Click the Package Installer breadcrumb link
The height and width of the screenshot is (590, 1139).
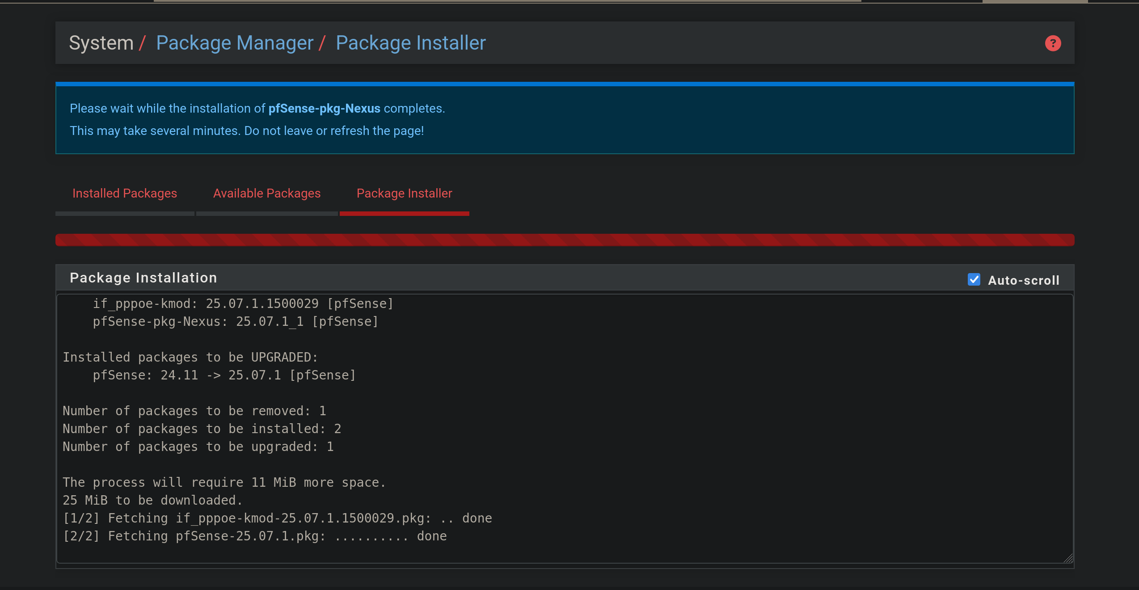point(410,43)
